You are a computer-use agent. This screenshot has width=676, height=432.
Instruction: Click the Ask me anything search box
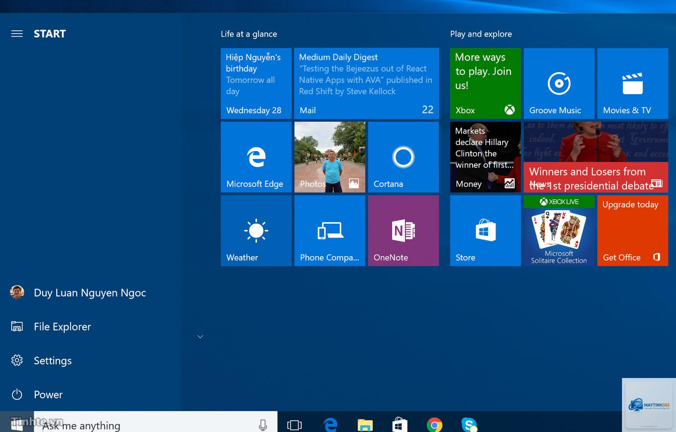click(x=156, y=422)
